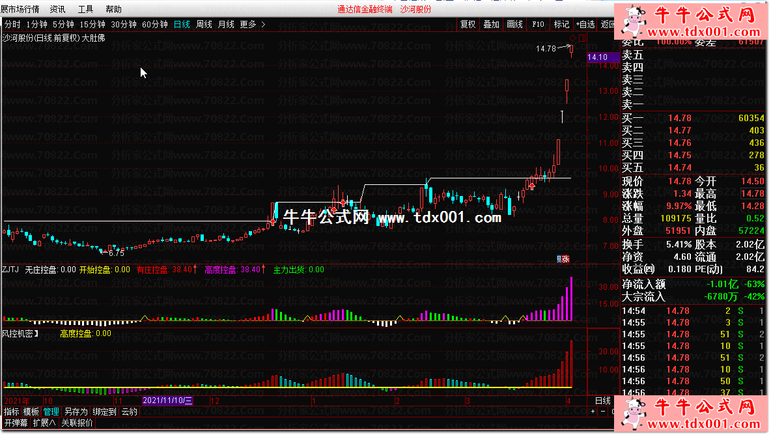The height and width of the screenshot is (435, 771).
Task: Click the 2021年 label on time axis
Action: [x=17, y=401]
